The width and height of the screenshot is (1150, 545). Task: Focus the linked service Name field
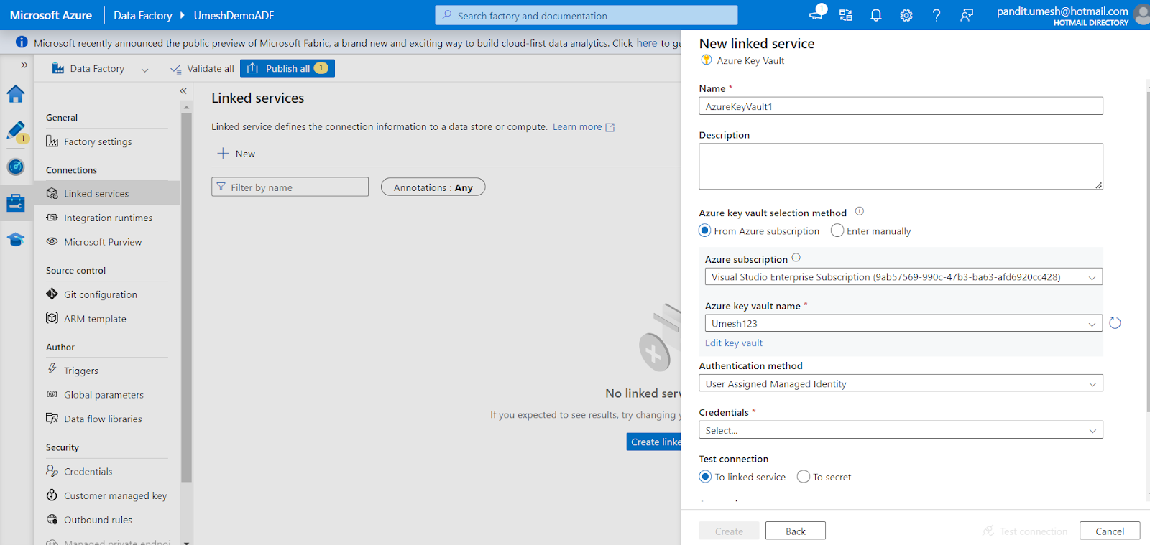coord(901,106)
